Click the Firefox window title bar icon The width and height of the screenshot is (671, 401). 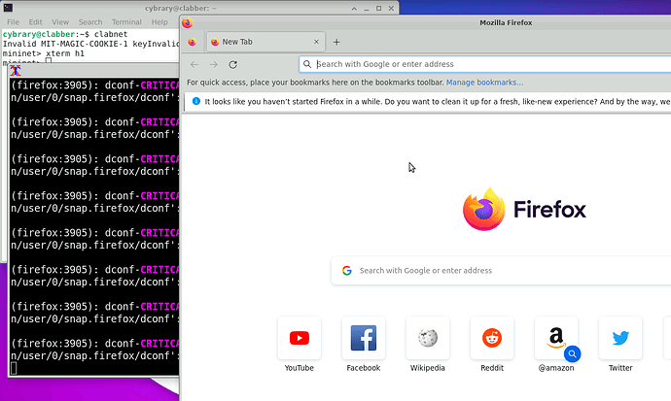(x=188, y=22)
